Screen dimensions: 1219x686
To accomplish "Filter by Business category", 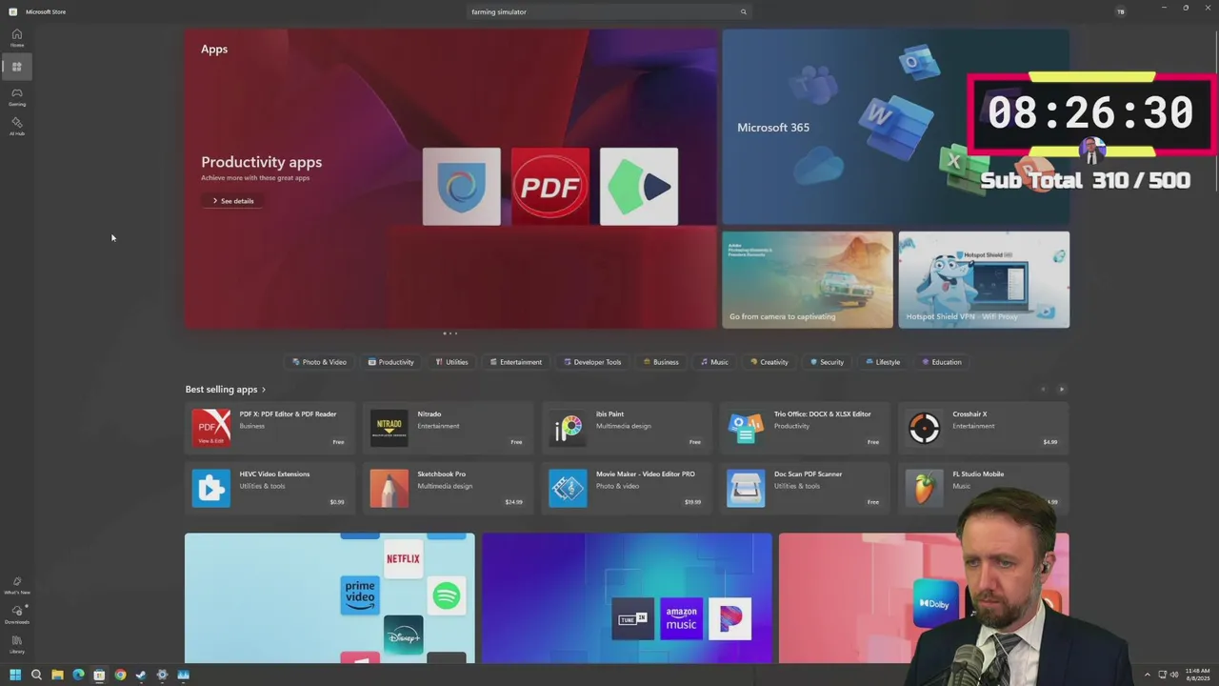I will [x=661, y=362].
